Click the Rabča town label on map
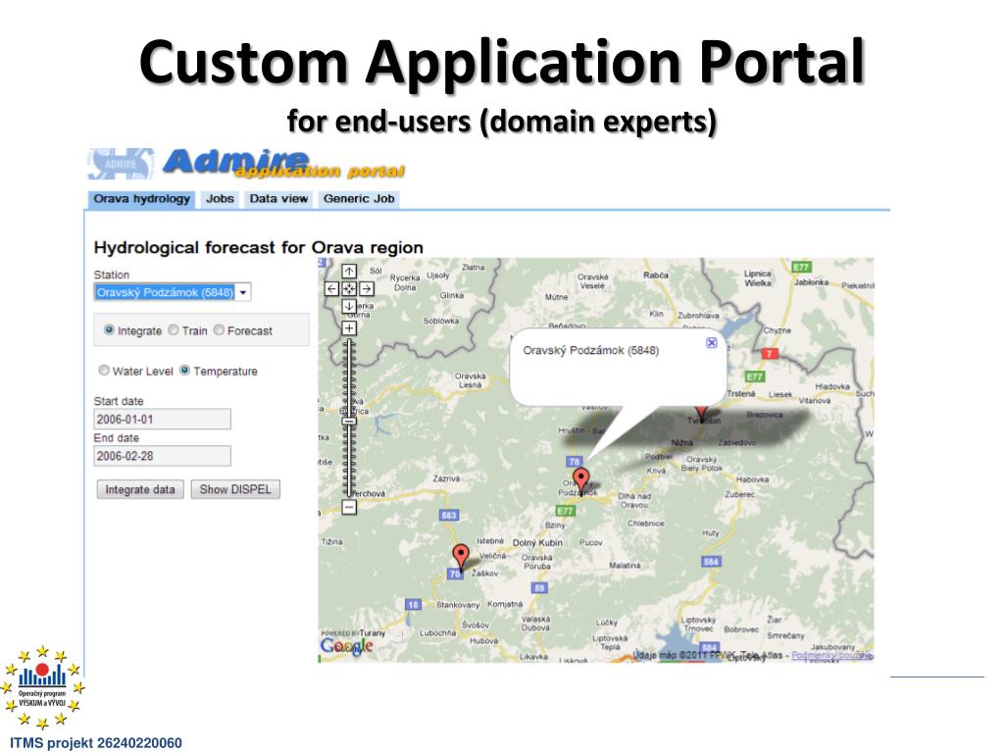Screen dimensions: 1004x753 pyautogui.click(x=656, y=276)
